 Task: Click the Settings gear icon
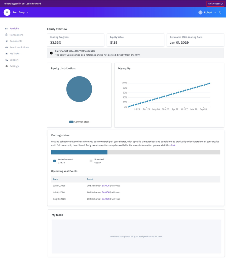(x=7, y=66)
